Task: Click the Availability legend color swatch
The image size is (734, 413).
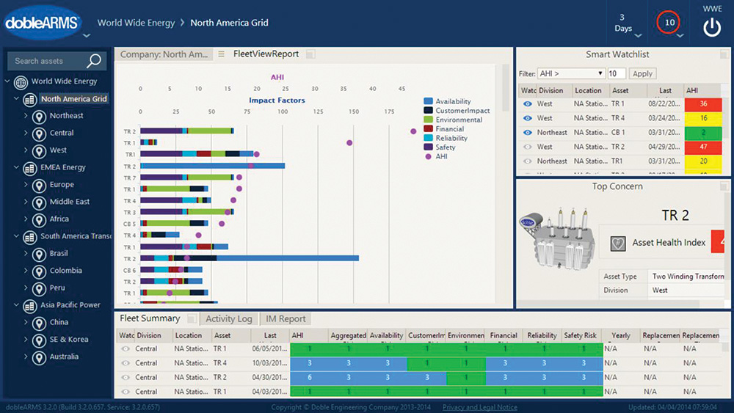Action: (x=428, y=101)
